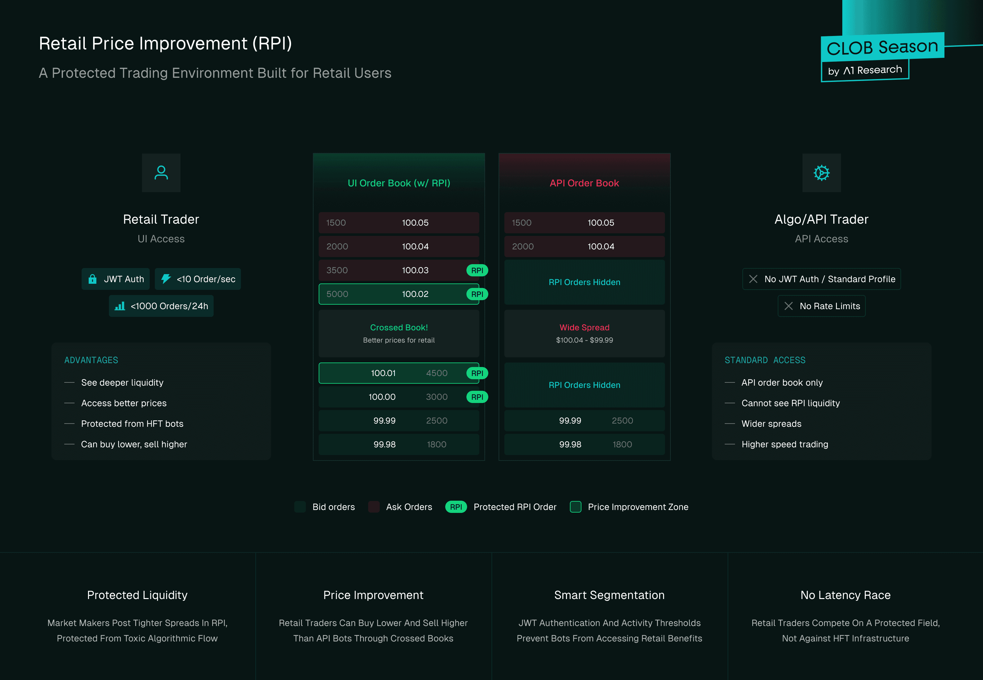Viewport: 983px width, 680px height.
Task: Click the lightning icon on <10 Order/sec badge
Action: (166, 279)
